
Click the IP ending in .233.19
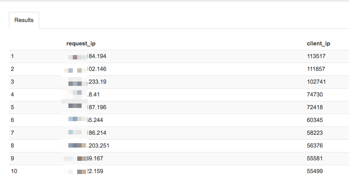tap(87, 82)
